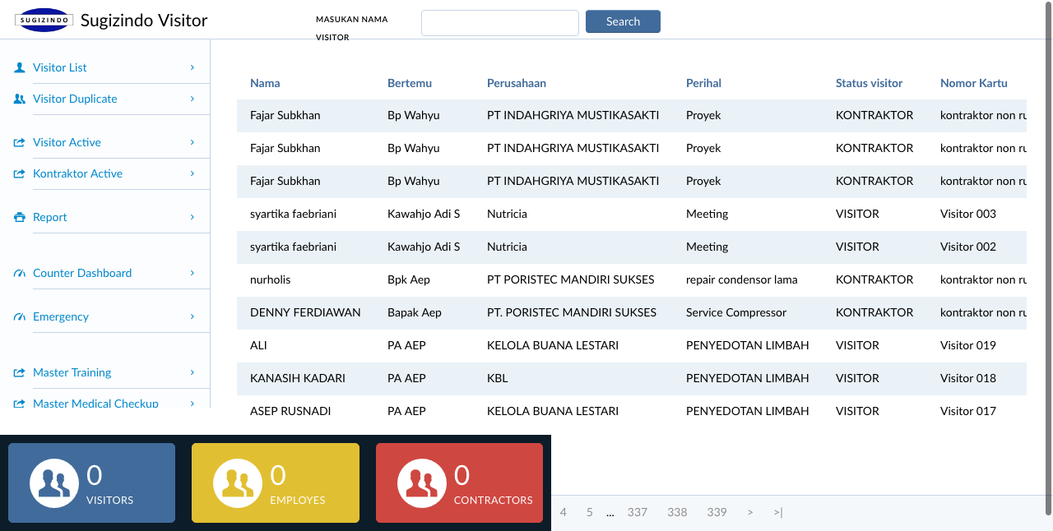Expand the Master Medical Checkup chevron

pos(193,404)
